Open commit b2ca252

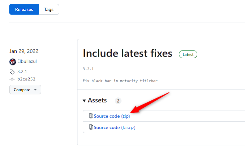(x=26, y=79)
